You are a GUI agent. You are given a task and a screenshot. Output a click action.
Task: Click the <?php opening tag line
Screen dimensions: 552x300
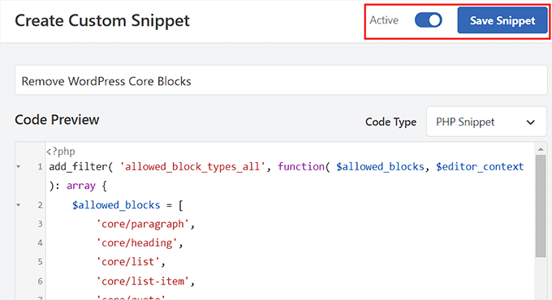(61, 152)
